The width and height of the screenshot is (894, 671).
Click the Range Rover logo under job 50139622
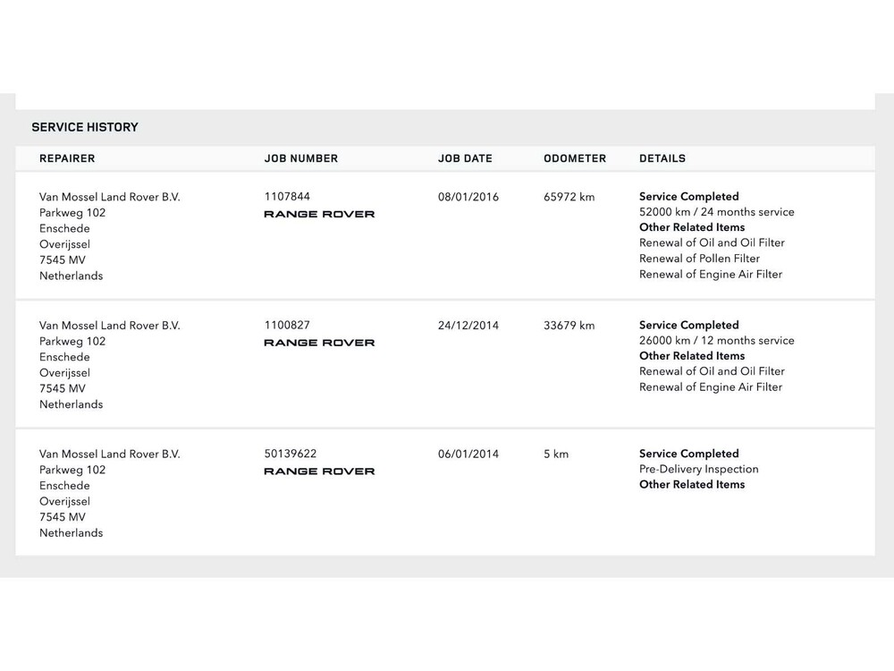click(319, 471)
